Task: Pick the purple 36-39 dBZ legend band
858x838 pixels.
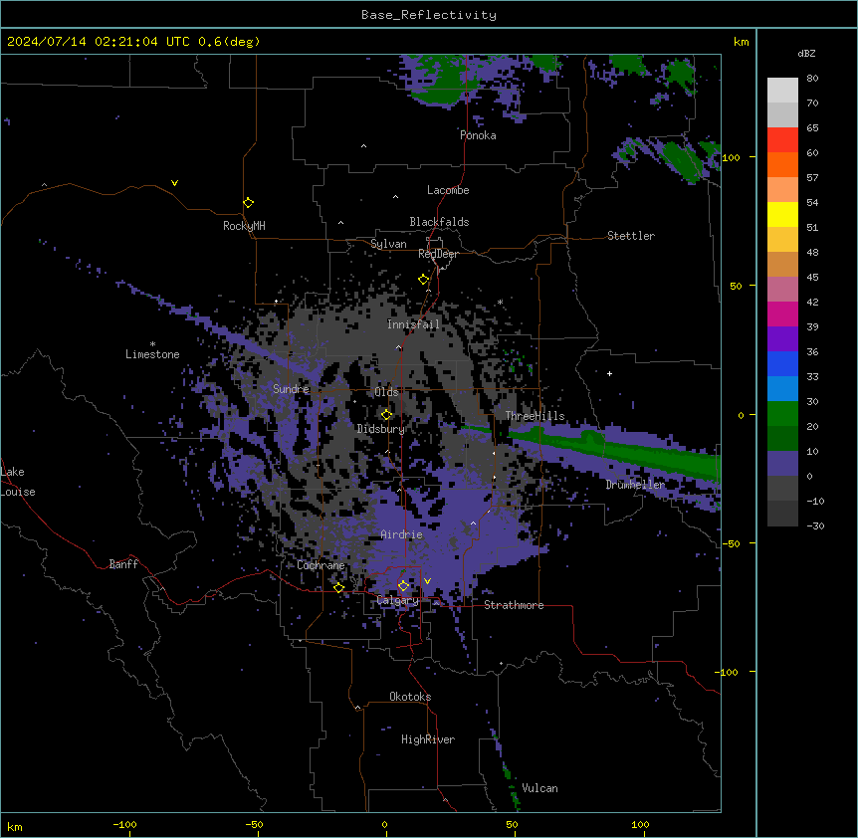Action: coord(782,339)
